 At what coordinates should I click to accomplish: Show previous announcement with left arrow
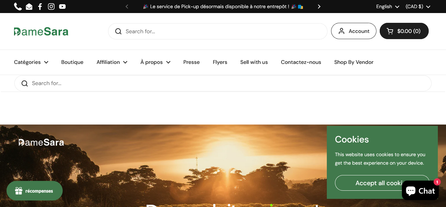tap(127, 7)
